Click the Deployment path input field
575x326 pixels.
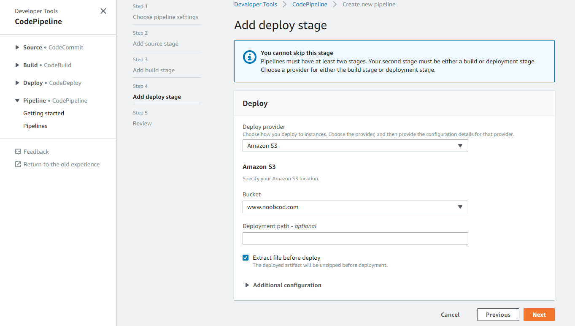pyautogui.click(x=355, y=239)
